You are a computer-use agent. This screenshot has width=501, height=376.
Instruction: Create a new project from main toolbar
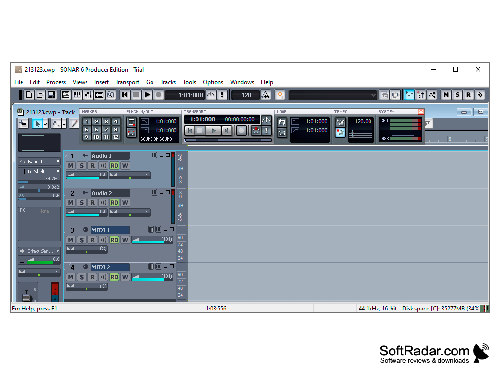point(29,95)
